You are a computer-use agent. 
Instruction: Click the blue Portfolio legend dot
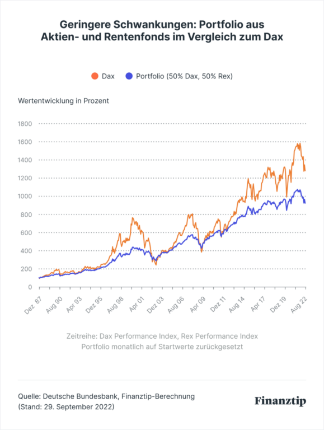tap(129, 76)
